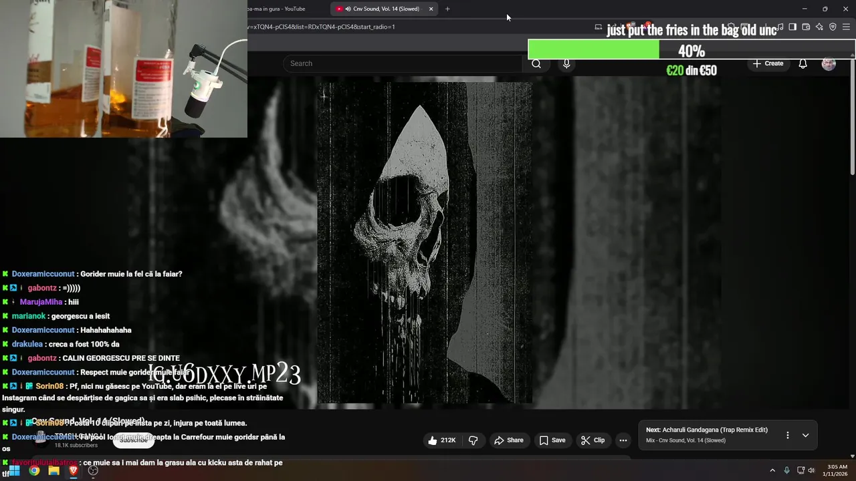Screen dimensions: 856x481
Task: Click the microphone tray icon
Action: pos(786,470)
